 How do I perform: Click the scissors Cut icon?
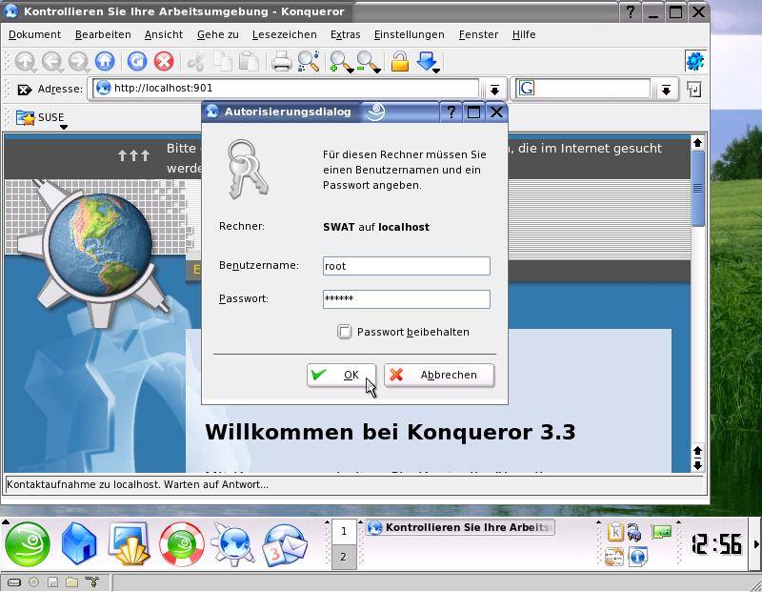coord(196,62)
